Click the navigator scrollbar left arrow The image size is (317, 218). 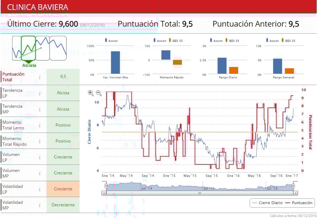[x=104, y=193]
